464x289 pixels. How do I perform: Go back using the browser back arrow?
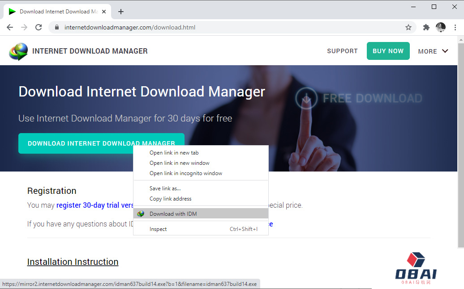[10, 27]
